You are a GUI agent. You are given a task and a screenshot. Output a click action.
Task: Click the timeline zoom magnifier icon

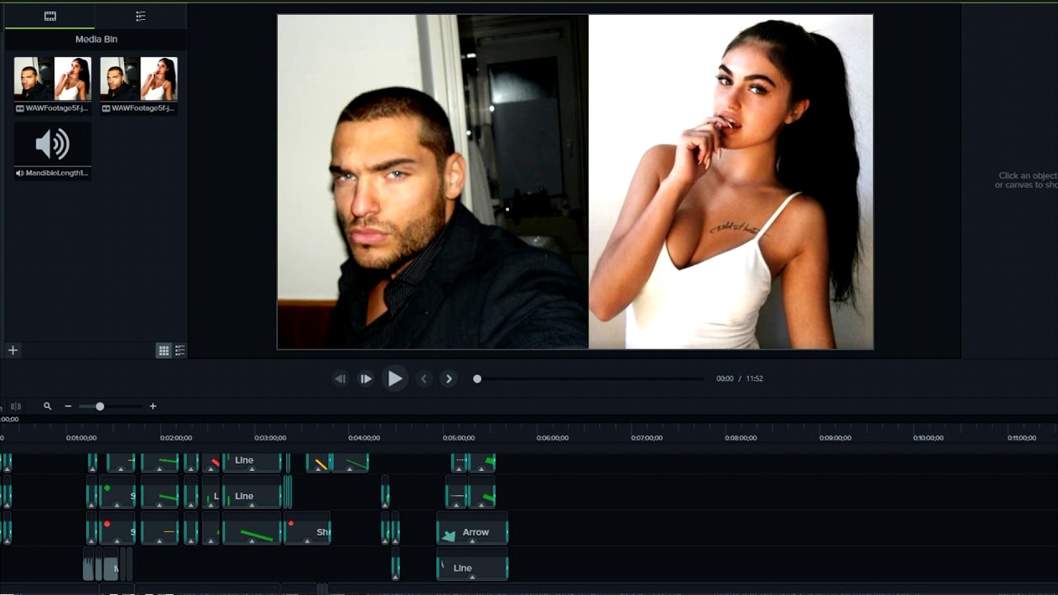[x=47, y=406]
